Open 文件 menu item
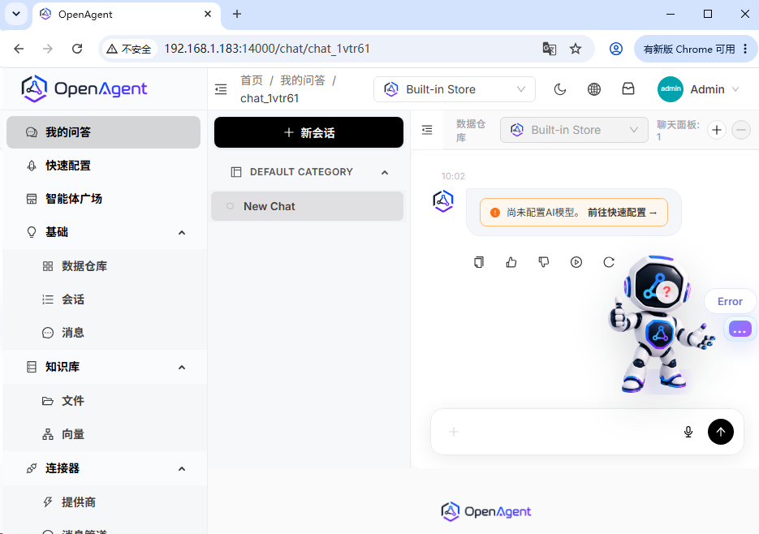Image resolution: width=759 pixels, height=534 pixels. click(103, 400)
